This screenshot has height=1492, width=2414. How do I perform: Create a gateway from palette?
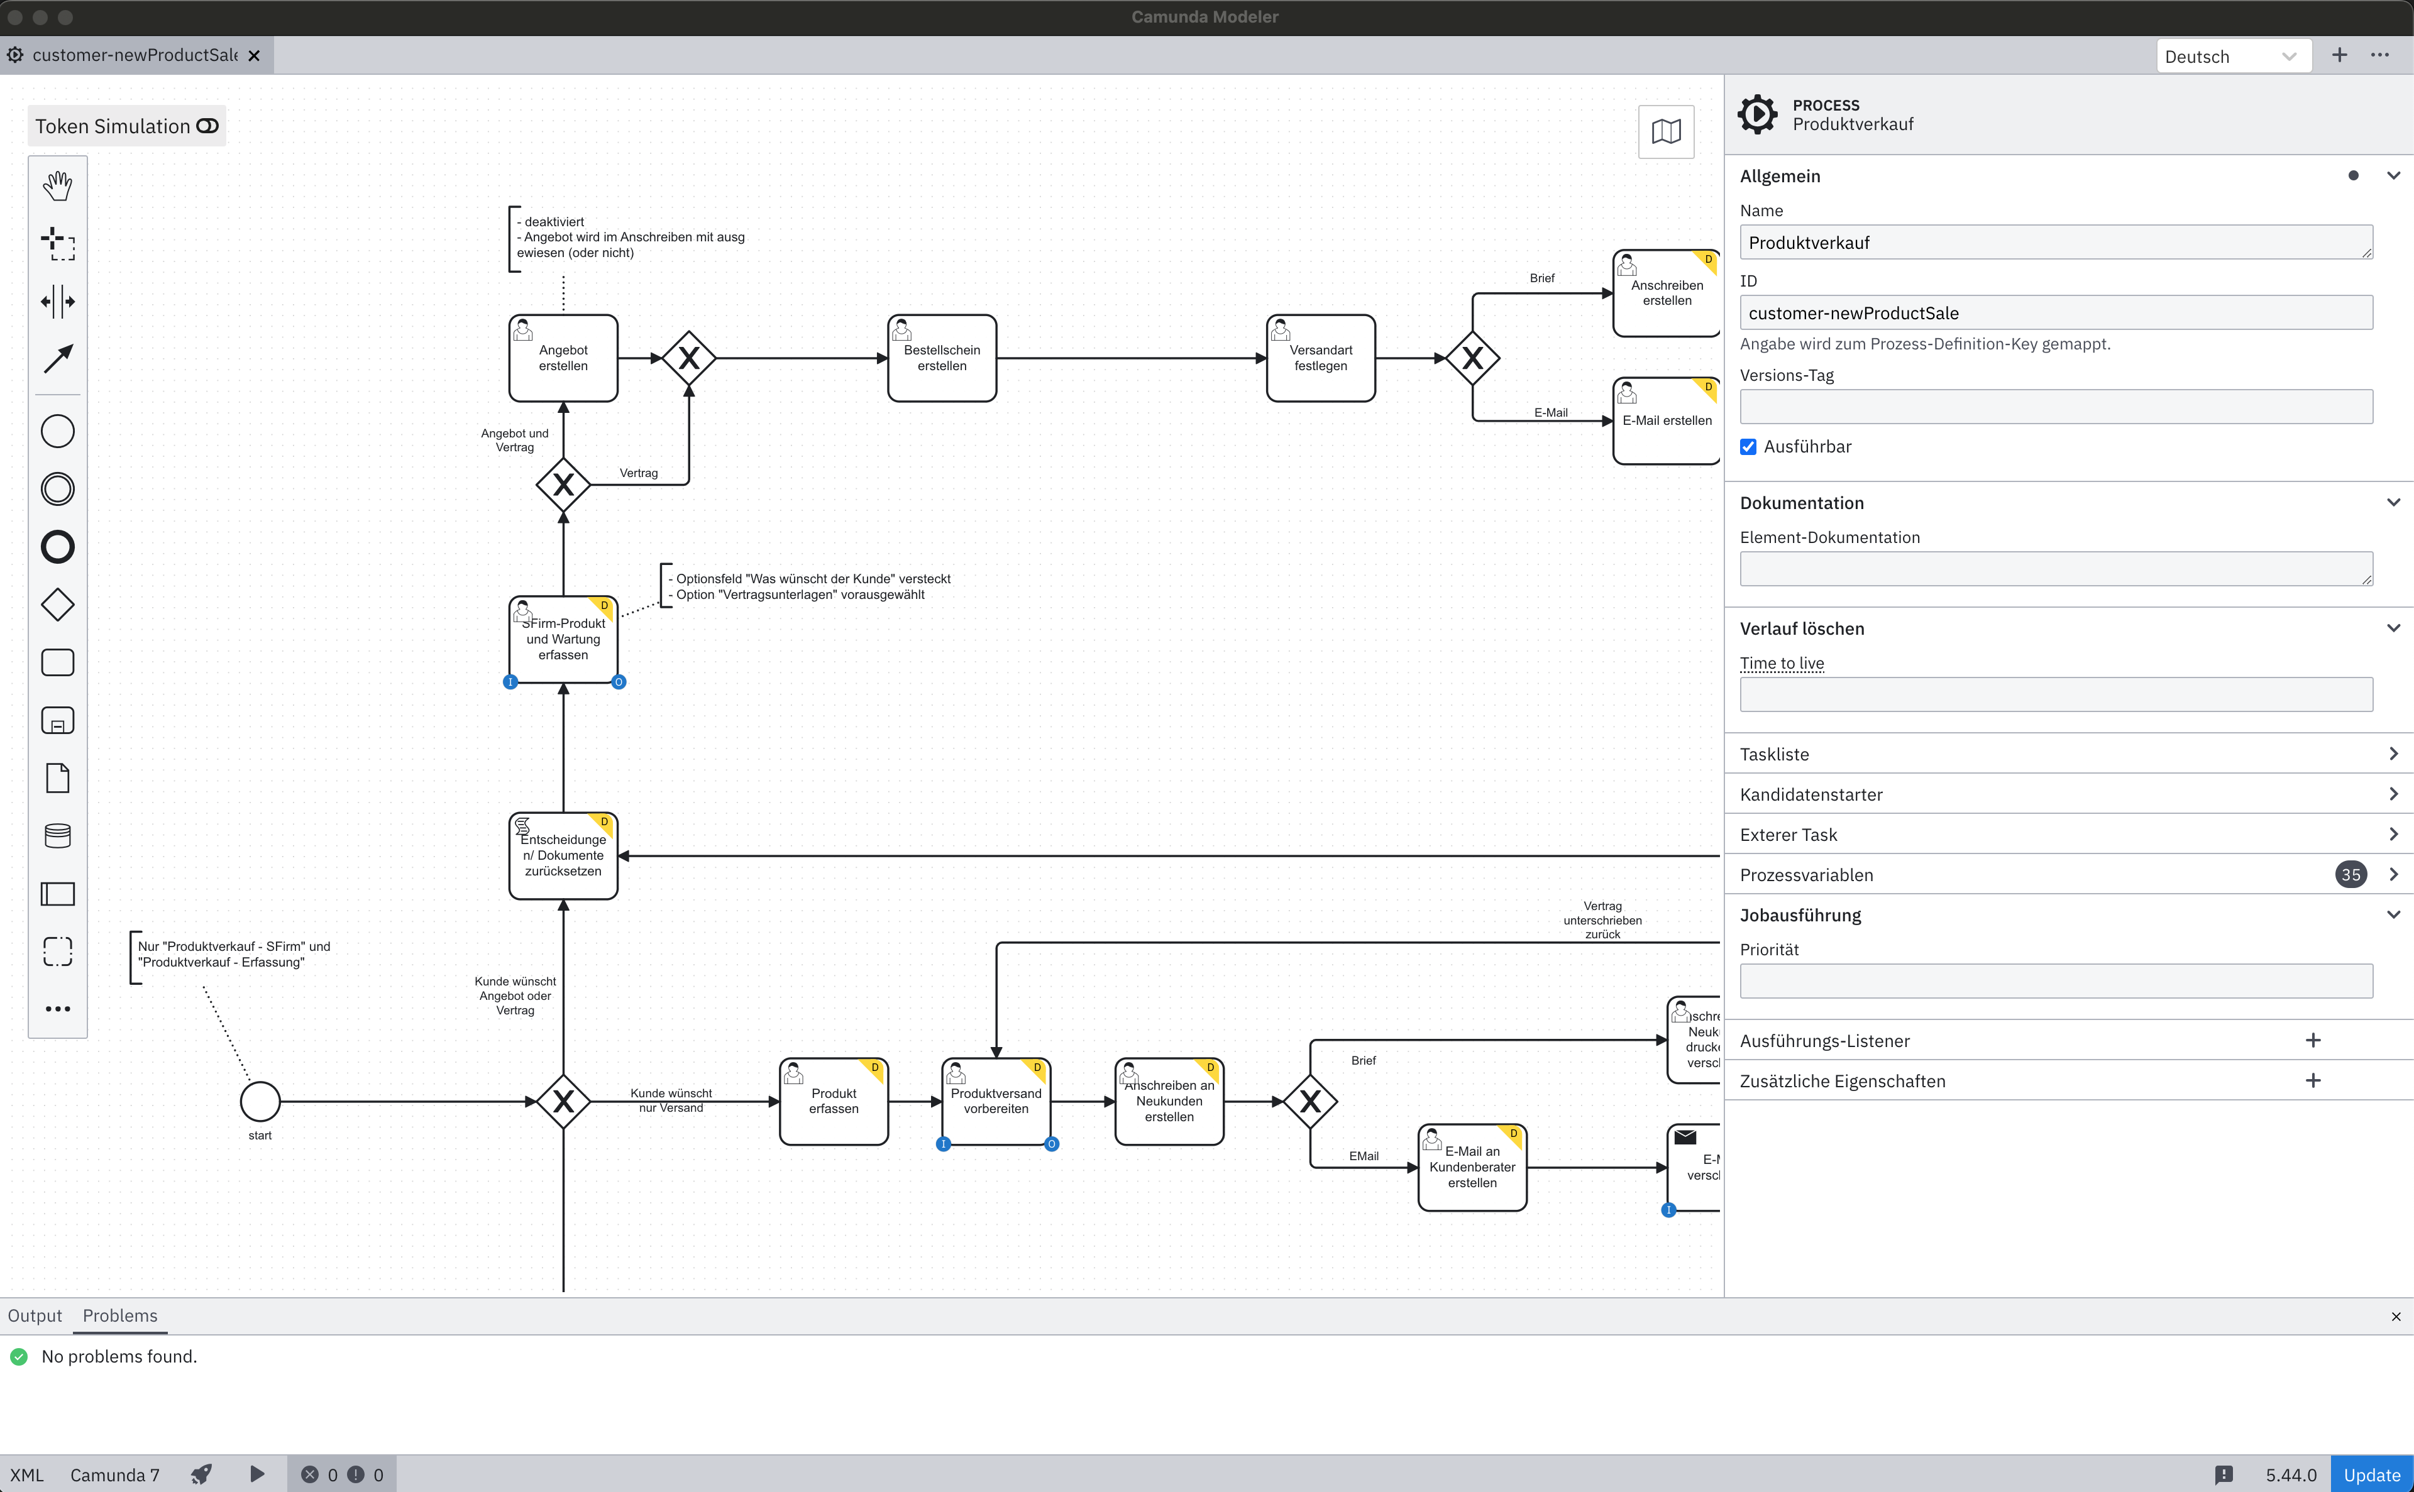point(57,605)
